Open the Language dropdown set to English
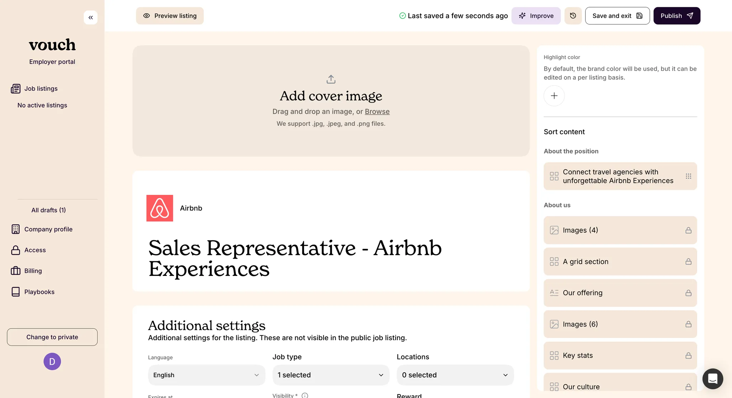This screenshot has height=398, width=732. pyautogui.click(x=207, y=375)
